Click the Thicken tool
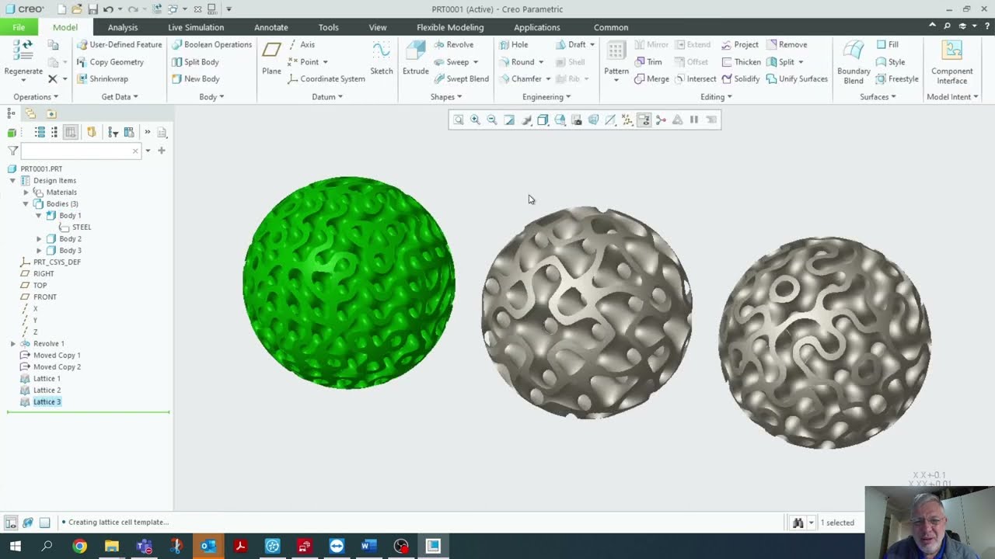 pyautogui.click(x=741, y=61)
